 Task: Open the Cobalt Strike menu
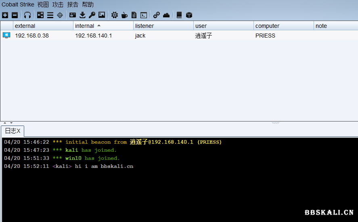tap(18, 4)
